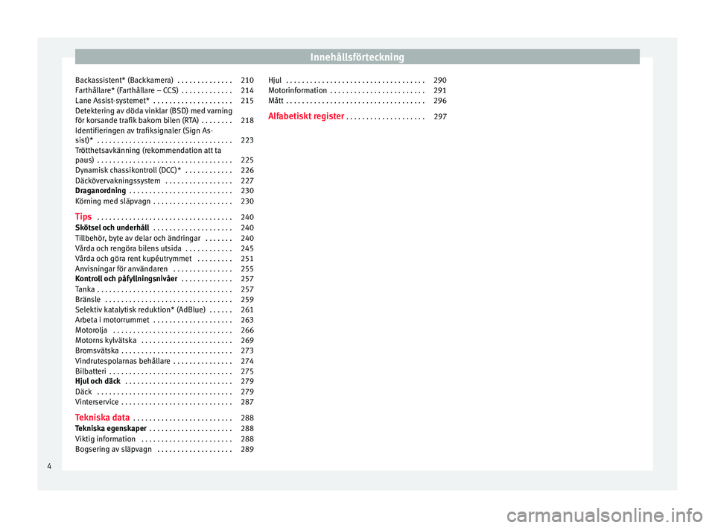715x528 pixels.
Task: Click the Innehållsförteckning header bar
Action: (357, 57)
